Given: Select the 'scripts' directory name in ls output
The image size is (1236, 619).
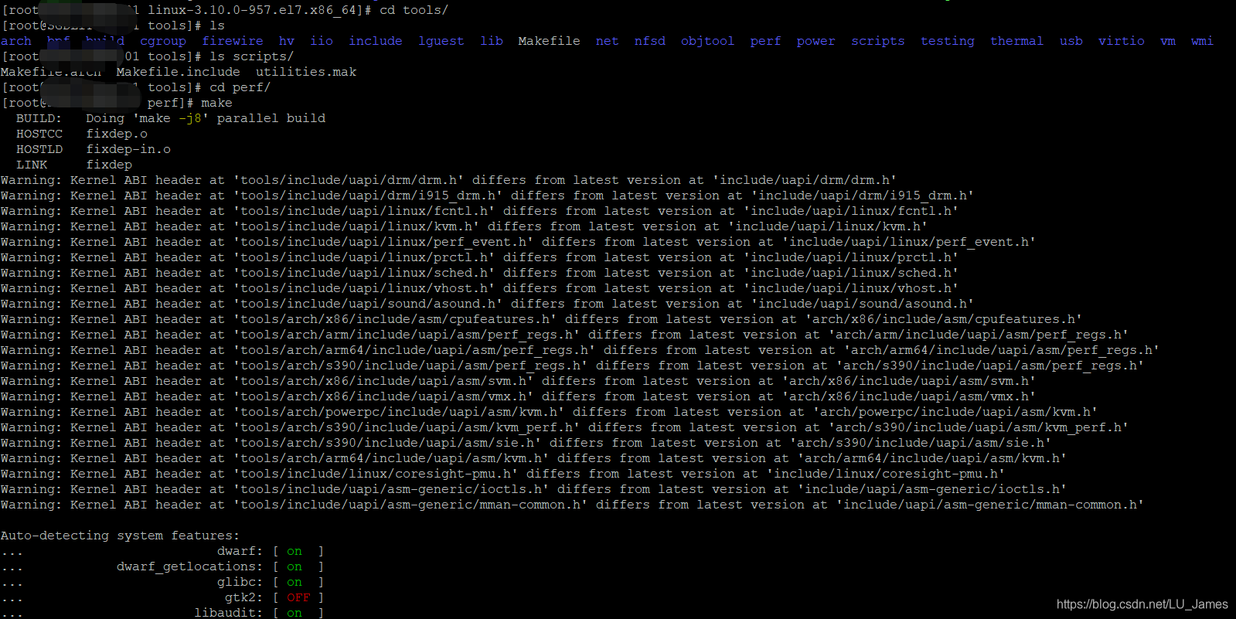Looking at the screenshot, I should 878,41.
